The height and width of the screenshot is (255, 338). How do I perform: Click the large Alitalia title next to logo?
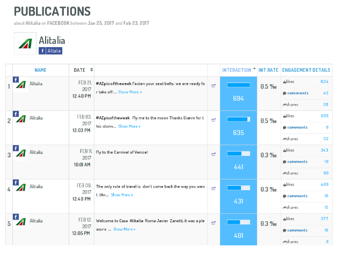pyautogui.click(x=52, y=41)
